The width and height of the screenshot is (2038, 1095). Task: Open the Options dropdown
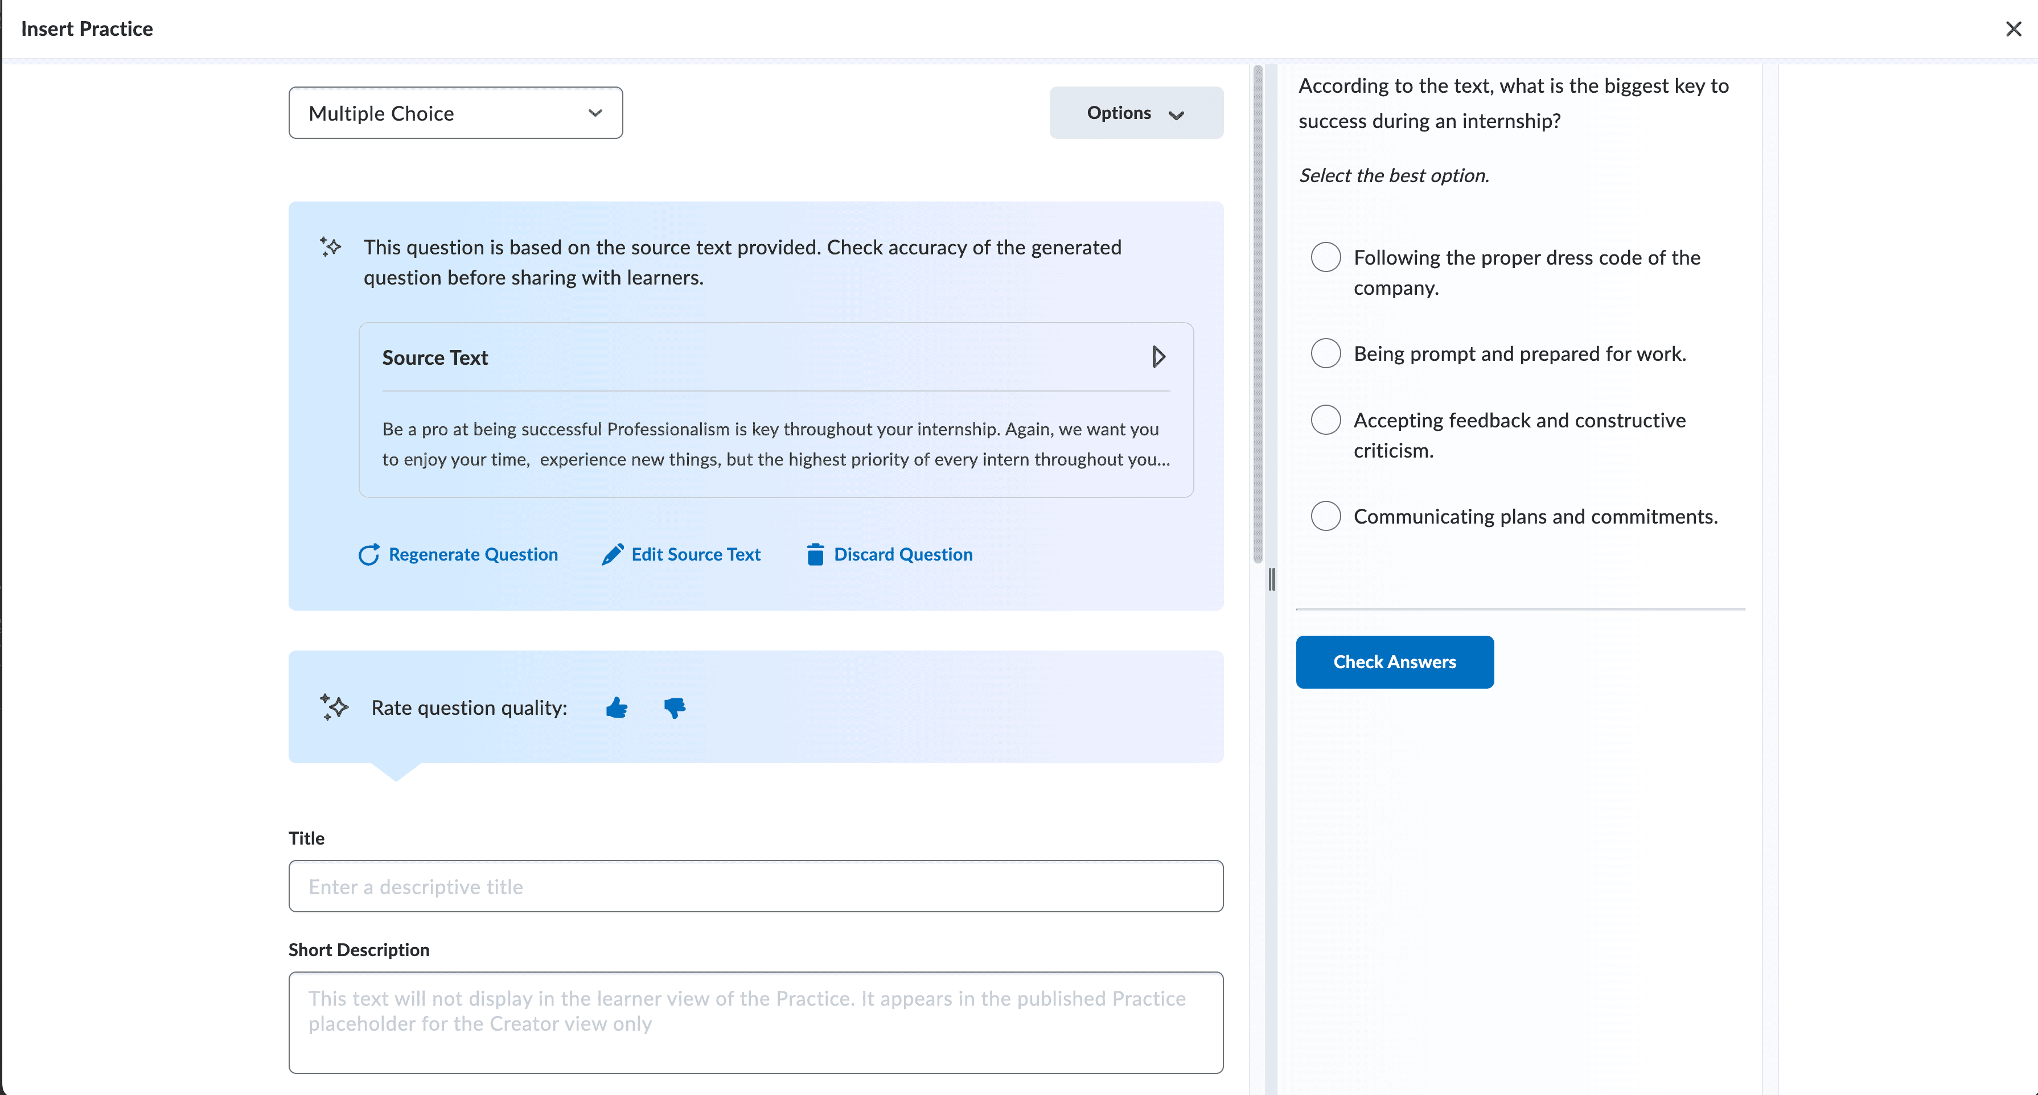pos(1135,112)
